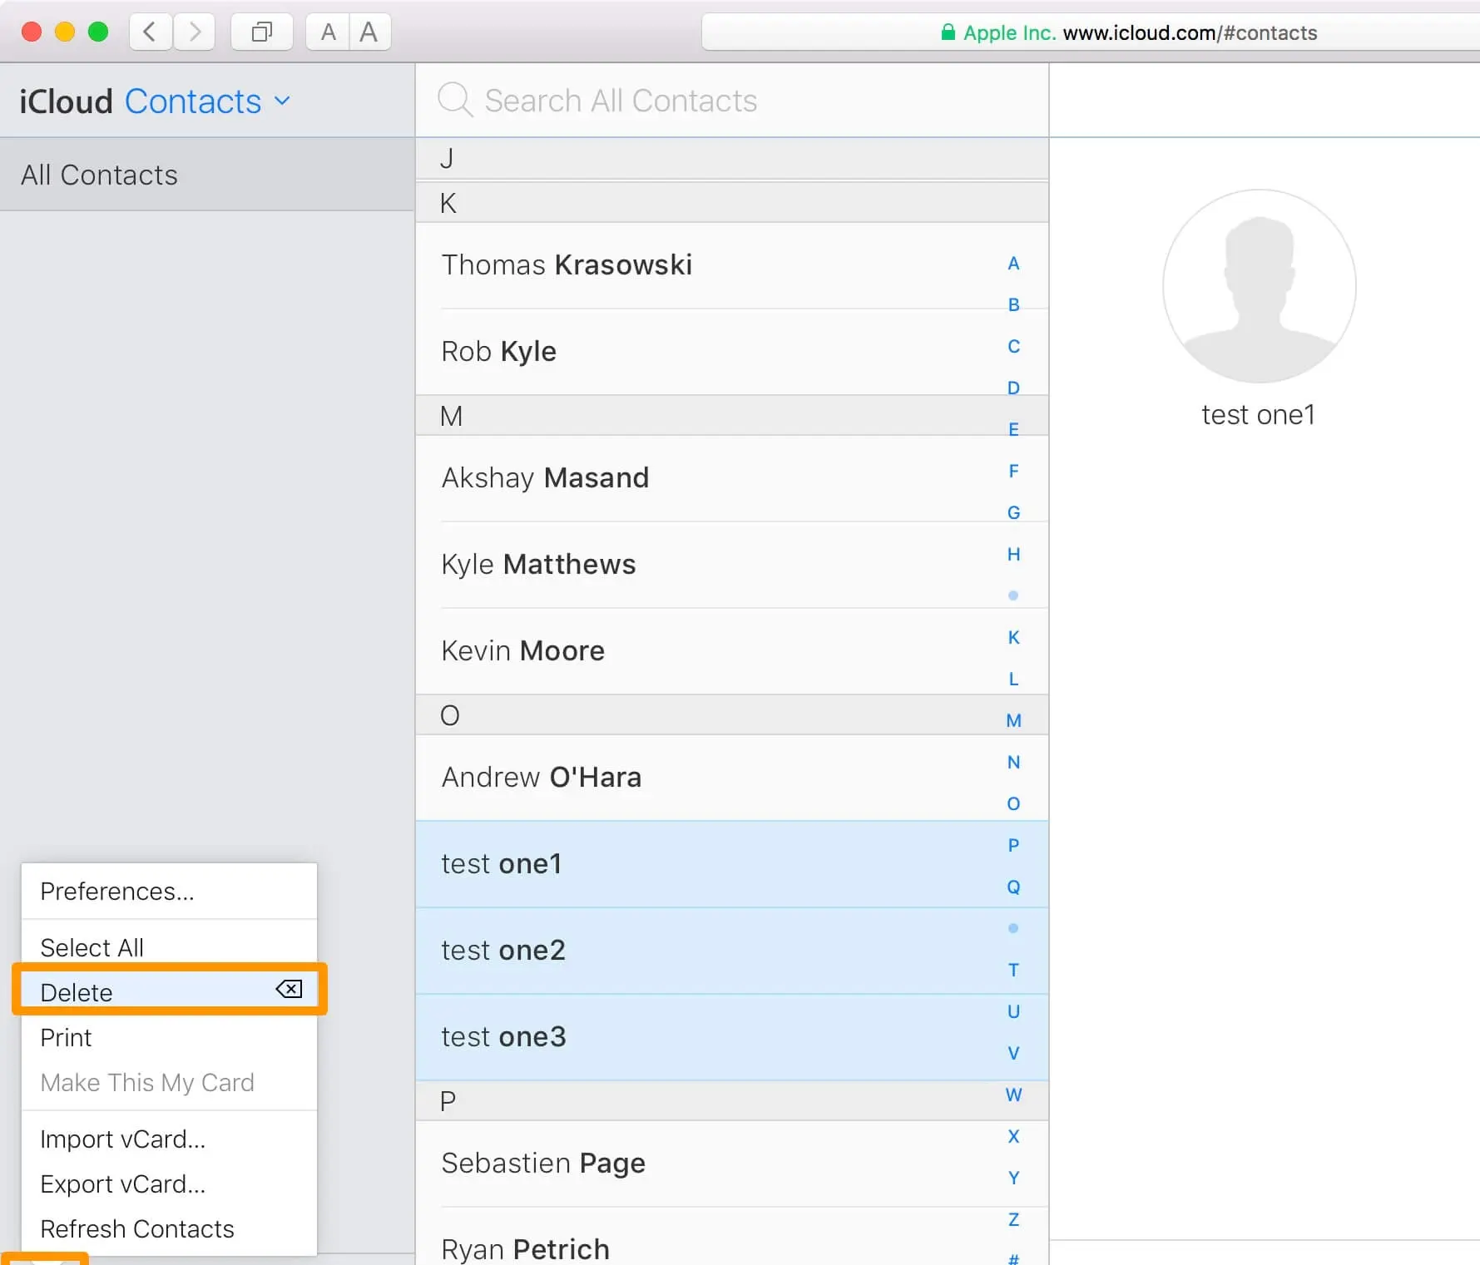
Task: Click the backspace icon beside Delete
Action: [x=289, y=990]
